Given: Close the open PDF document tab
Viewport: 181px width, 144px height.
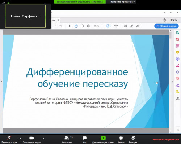Looking at the screenshot, I should click(x=58, y=20).
